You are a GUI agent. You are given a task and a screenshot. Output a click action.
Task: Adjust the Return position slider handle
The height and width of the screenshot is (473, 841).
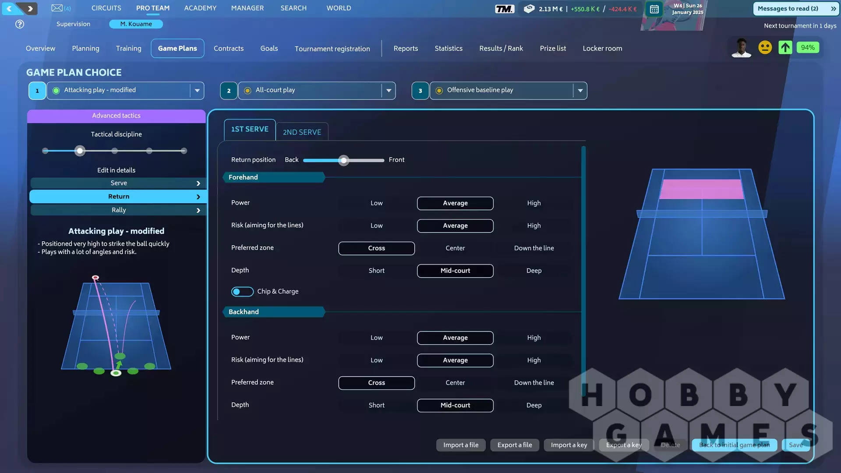344,160
